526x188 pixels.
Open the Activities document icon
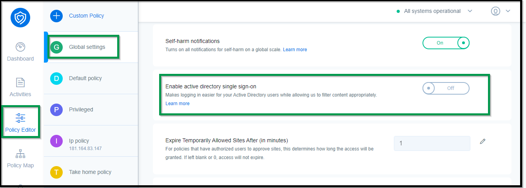pyautogui.click(x=20, y=83)
